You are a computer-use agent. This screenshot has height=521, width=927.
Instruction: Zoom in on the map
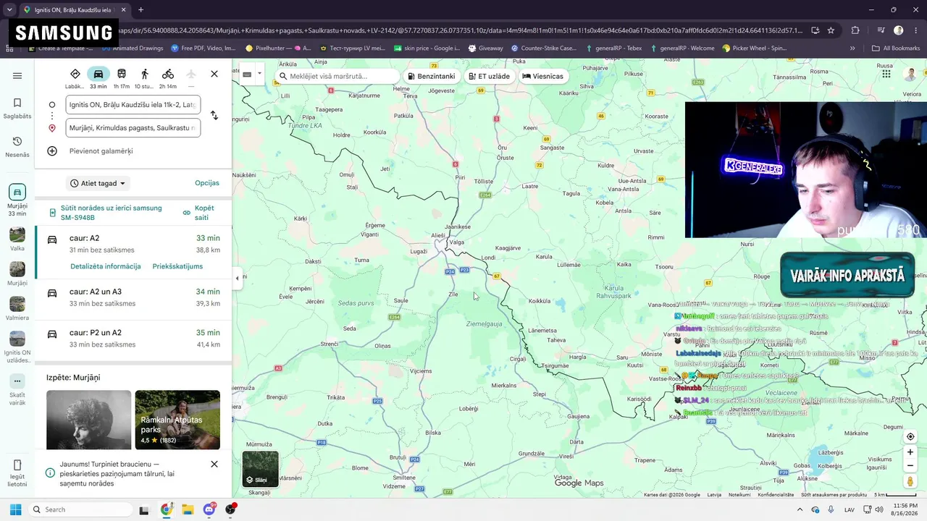click(910, 452)
